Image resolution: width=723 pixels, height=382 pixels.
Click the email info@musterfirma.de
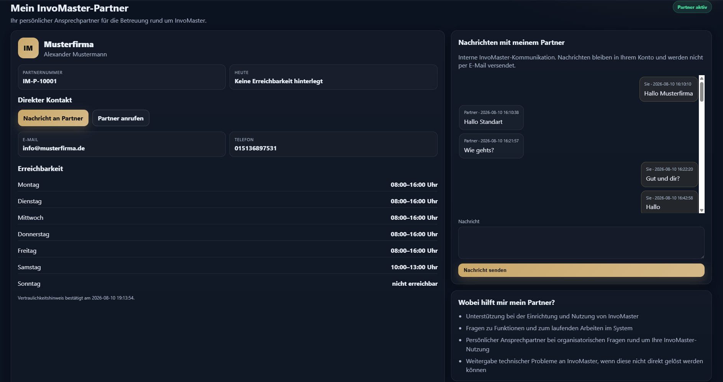(54, 148)
